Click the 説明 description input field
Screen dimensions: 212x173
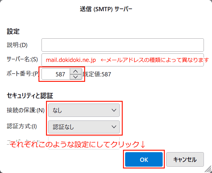(x=122, y=45)
